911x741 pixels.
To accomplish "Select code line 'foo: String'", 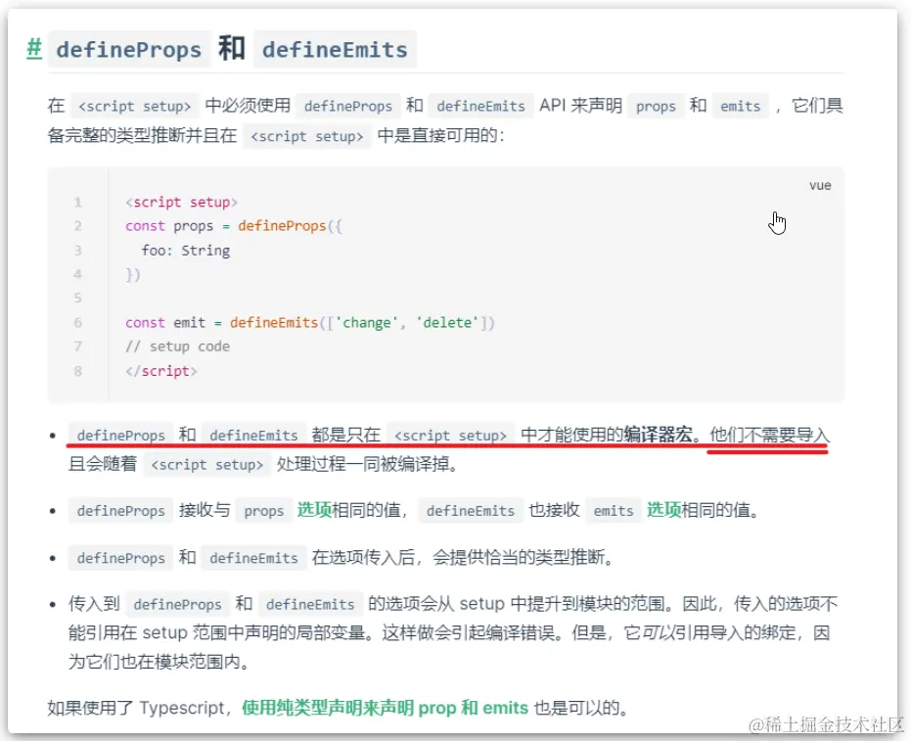I will [x=185, y=251].
